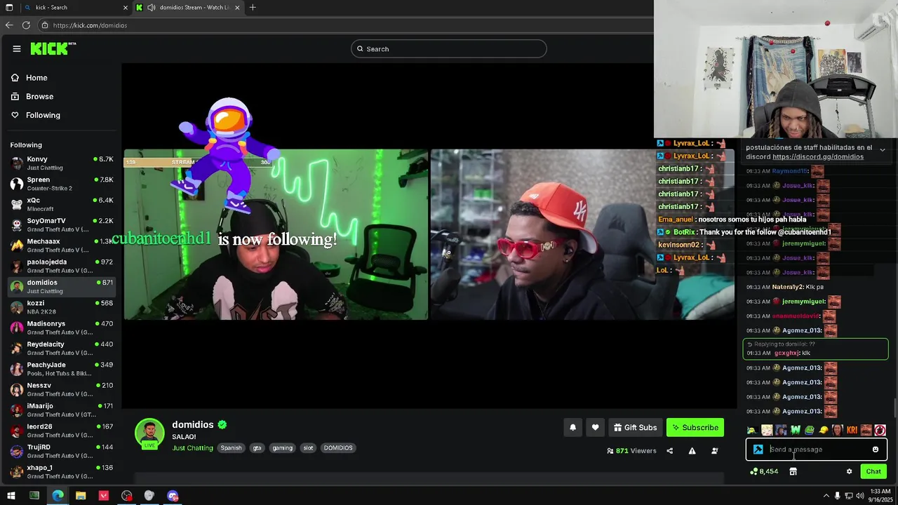Open Reydelacity channel in Following list
This screenshot has width=898, height=505.
click(x=62, y=348)
